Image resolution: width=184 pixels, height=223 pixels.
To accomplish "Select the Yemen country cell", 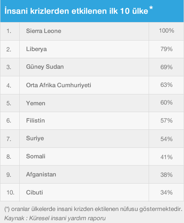I will pyautogui.click(x=84, y=103).
